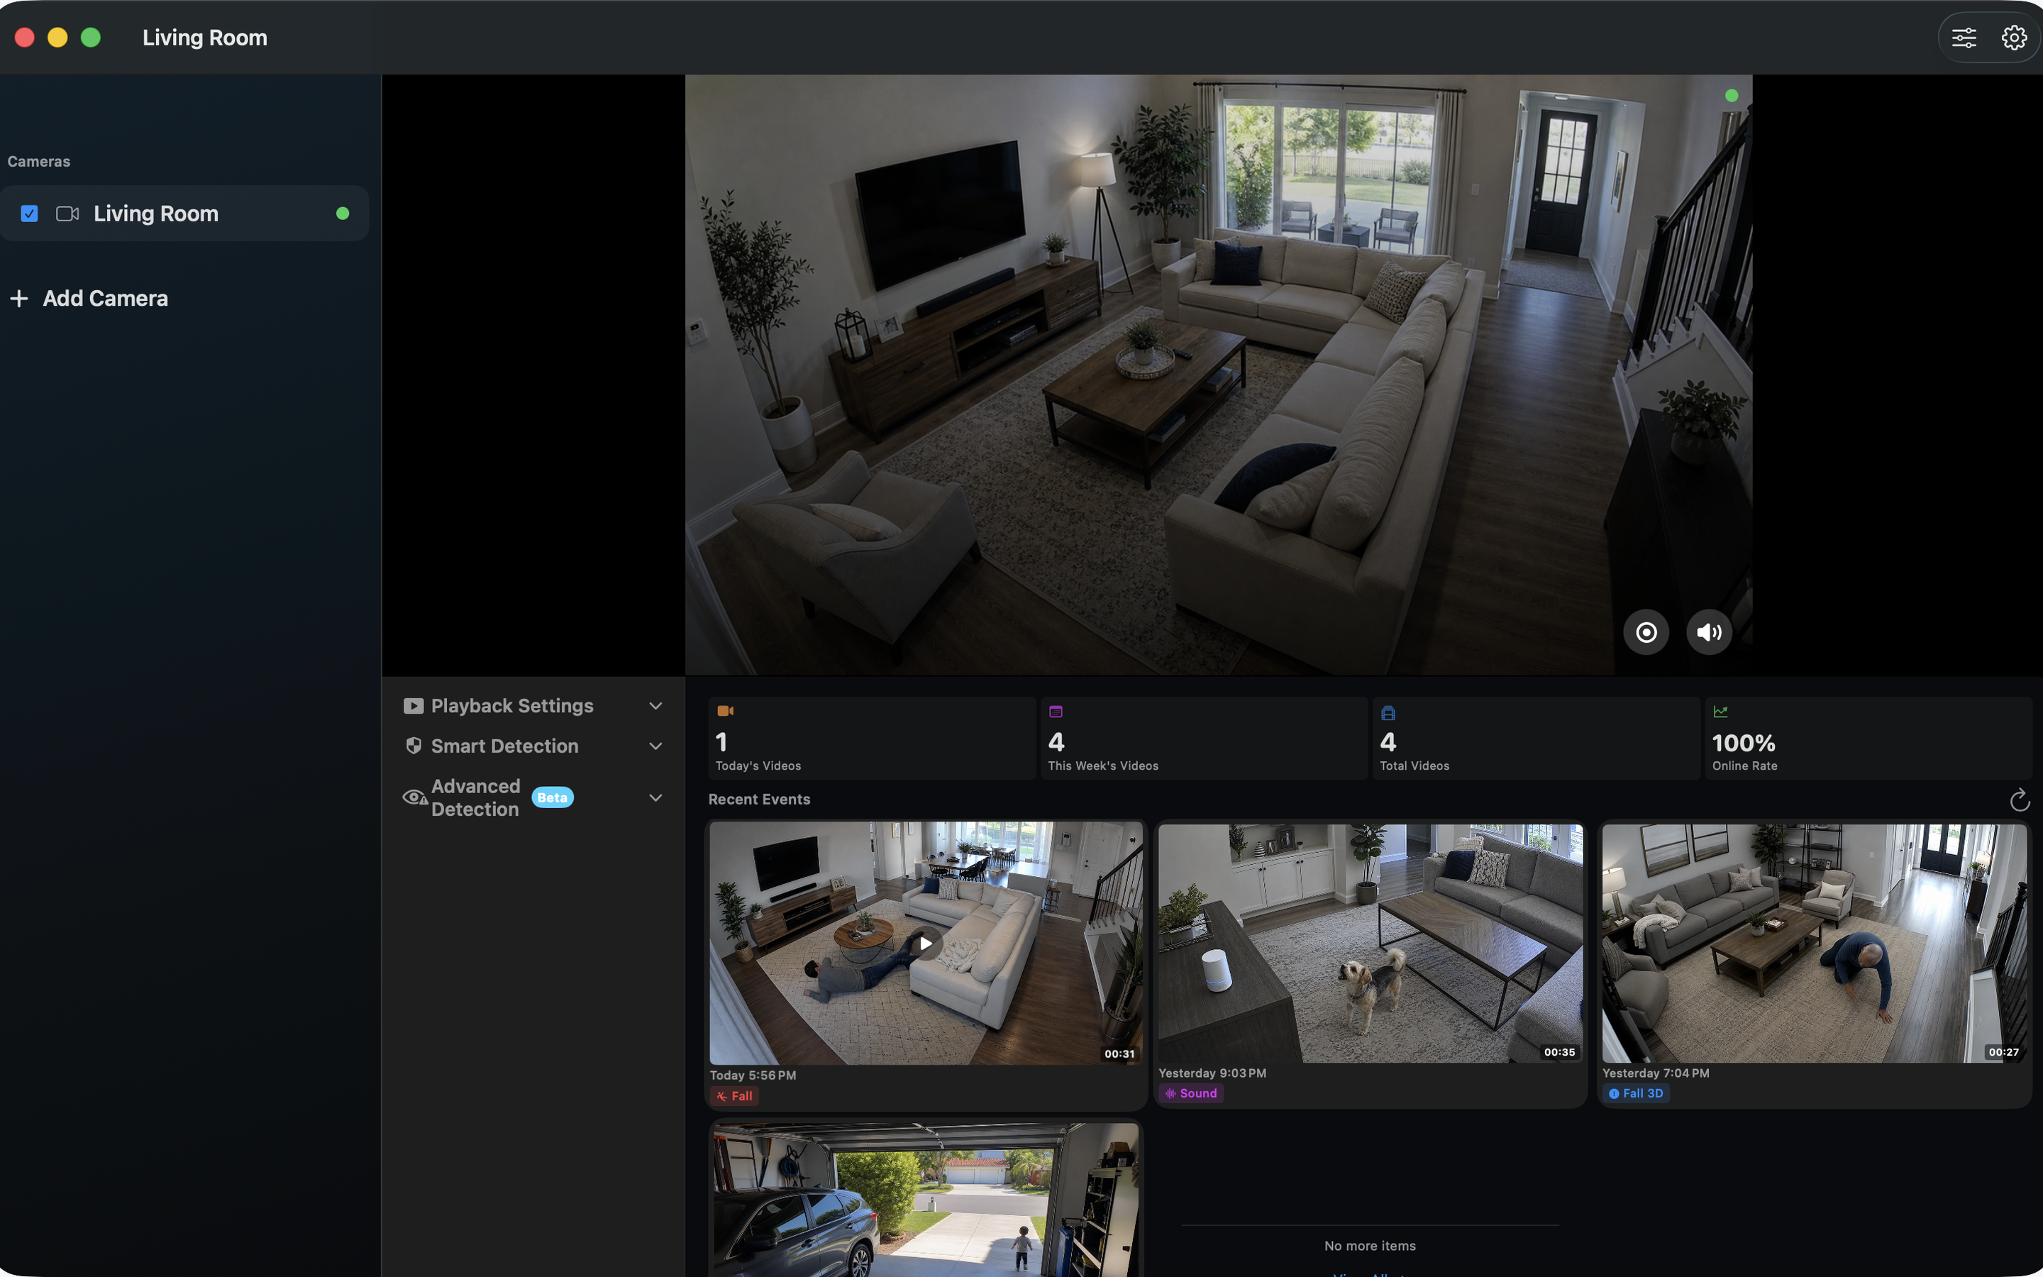The image size is (2043, 1277).
Task: Play the Today 5:56 PM fall video
Action: coord(926,944)
